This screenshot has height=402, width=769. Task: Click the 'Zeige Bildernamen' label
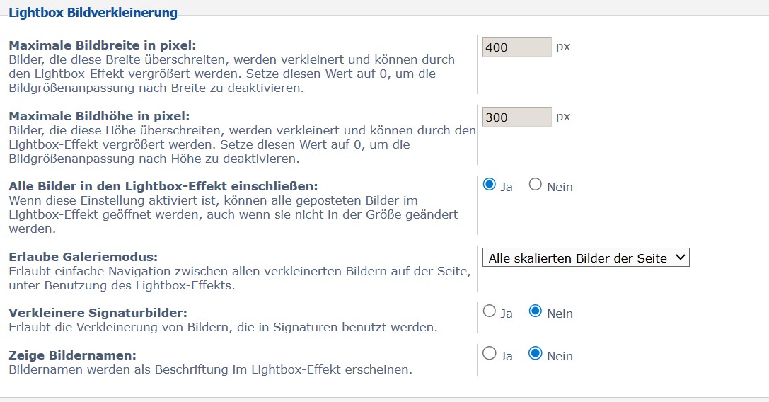72,355
